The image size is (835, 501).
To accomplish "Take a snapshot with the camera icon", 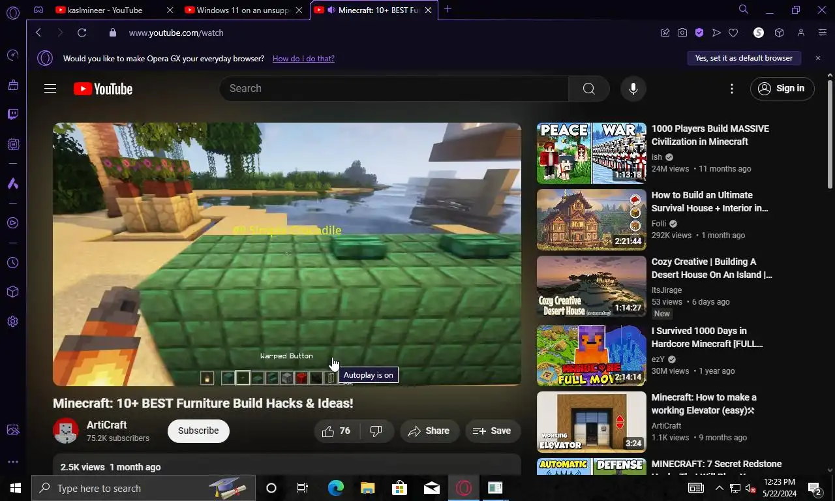I will click(682, 33).
